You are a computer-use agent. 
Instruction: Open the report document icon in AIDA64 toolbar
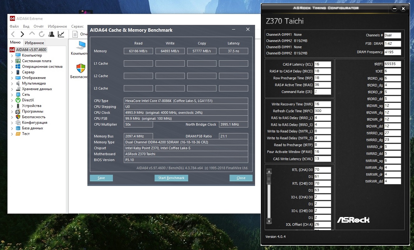(75, 34)
